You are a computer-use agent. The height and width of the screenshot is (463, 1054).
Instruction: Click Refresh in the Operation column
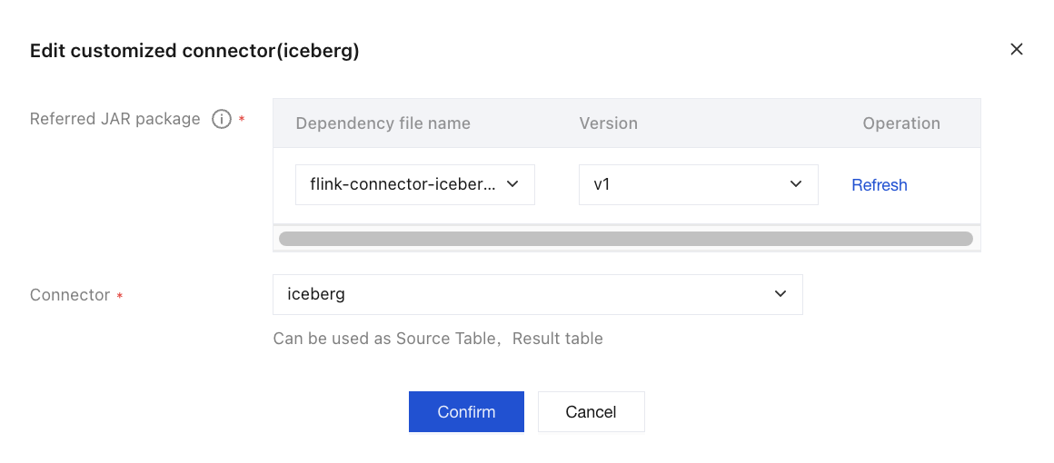(880, 185)
